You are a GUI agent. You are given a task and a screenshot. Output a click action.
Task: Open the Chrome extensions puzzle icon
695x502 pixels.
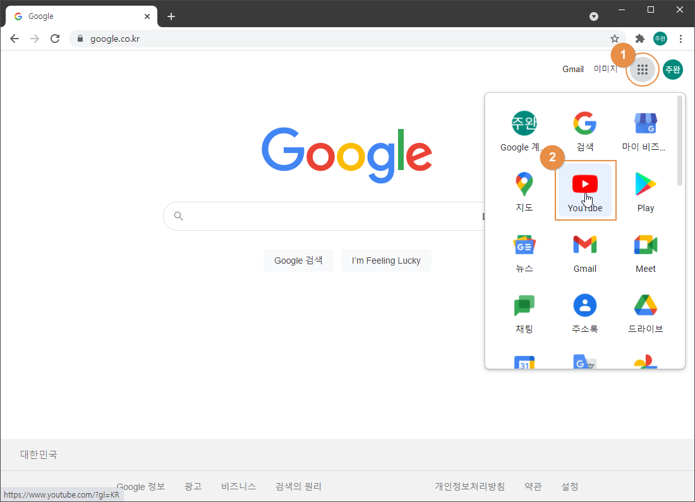click(639, 39)
